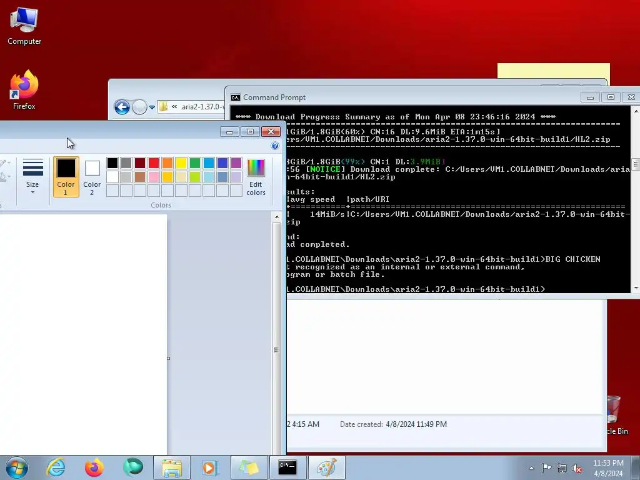
Task: Open the Size dropdown in Paint
Action: click(x=32, y=177)
